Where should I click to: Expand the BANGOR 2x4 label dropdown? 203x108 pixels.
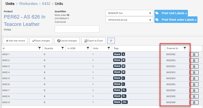[x=129, y=13]
